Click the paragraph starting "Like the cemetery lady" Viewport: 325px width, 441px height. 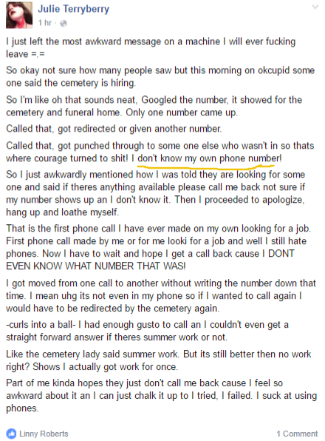click(158, 360)
